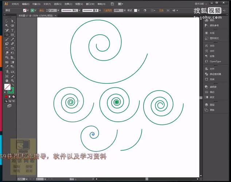The width and height of the screenshot is (231, 182).
Task: Select the Scale tool
Action: [x=12, y=48]
